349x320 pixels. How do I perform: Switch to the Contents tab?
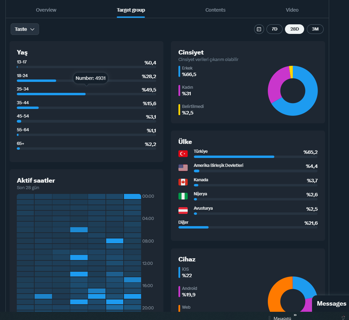click(215, 10)
